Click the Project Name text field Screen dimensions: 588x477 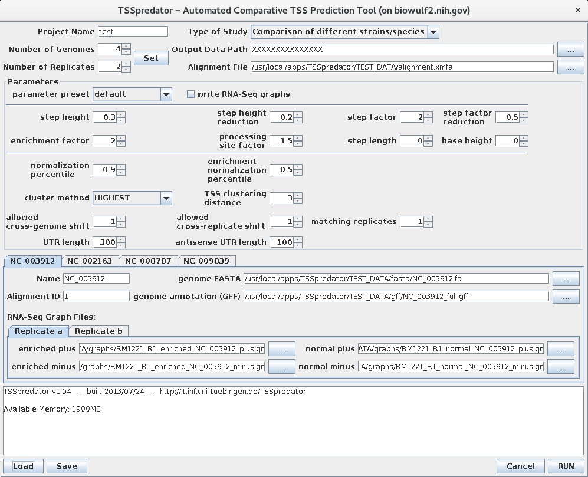click(133, 32)
